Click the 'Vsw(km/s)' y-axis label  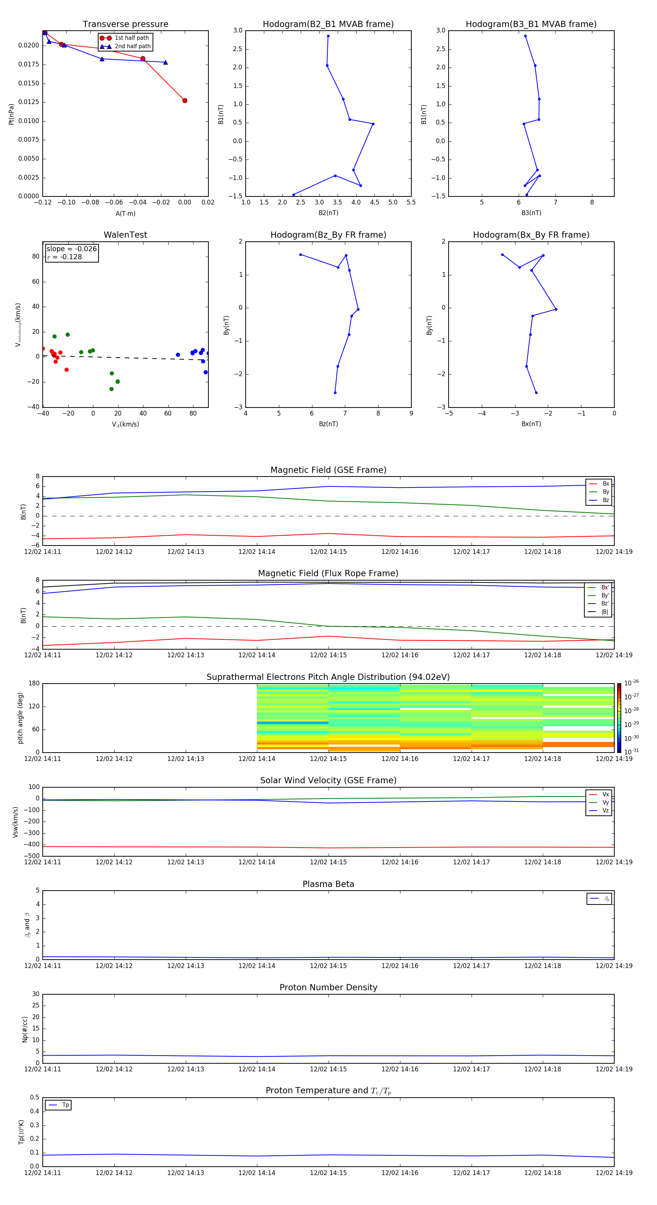15,822
